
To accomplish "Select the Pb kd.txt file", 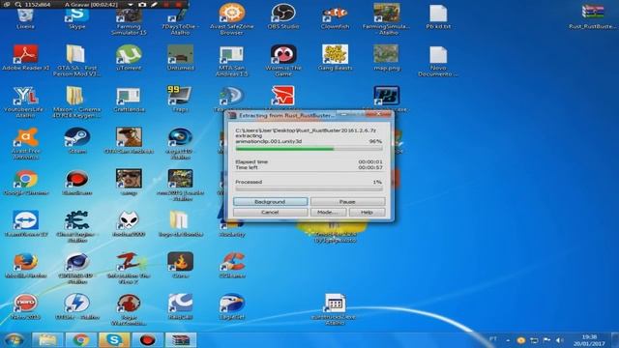I will point(438,16).
